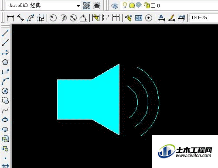The height and width of the screenshot is (168, 218).
Task: Expand the AutoCAD 经典 workspace dropdown arrow
Action: coord(78,6)
